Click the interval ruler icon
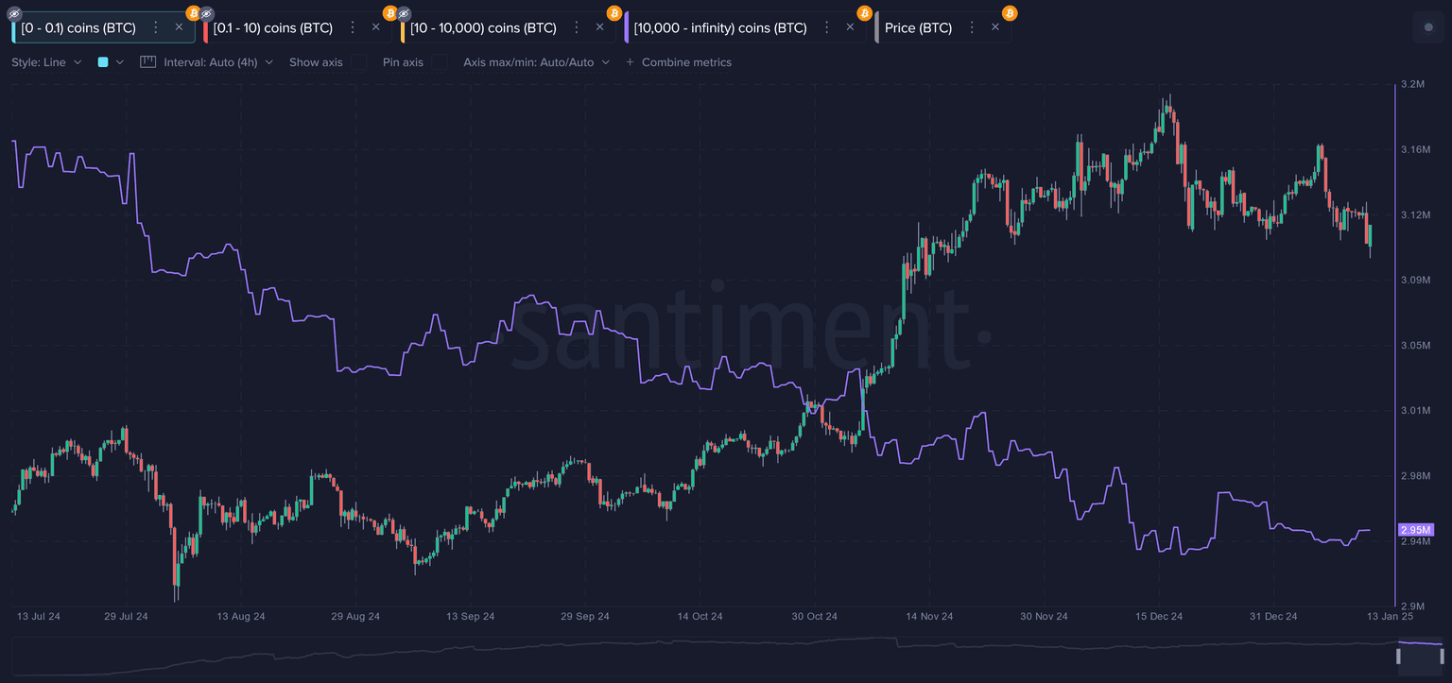This screenshot has height=683, width=1452. [147, 62]
